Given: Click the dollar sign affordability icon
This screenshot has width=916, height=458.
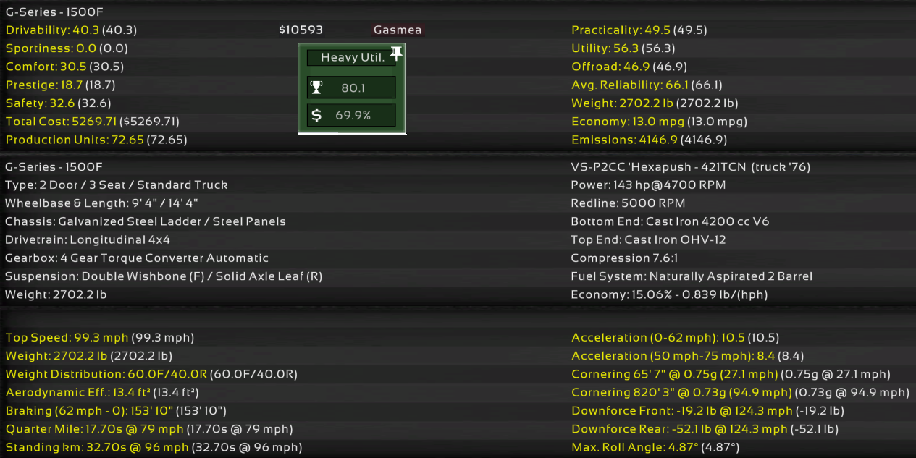Looking at the screenshot, I should click(316, 115).
